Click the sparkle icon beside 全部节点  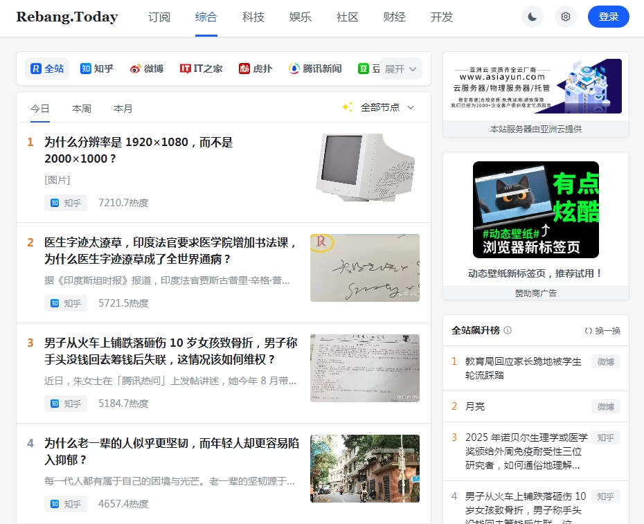pos(348,107)
